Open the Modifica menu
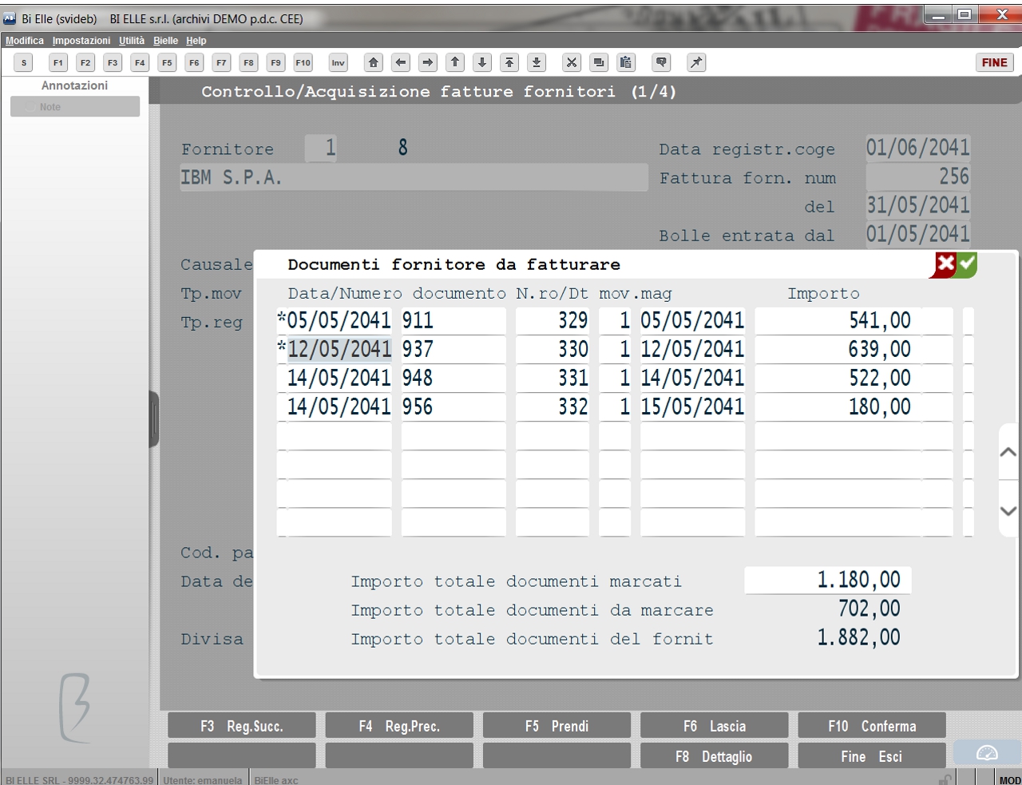This screenshot has width=1022, height=785. [x=25, y=41]
